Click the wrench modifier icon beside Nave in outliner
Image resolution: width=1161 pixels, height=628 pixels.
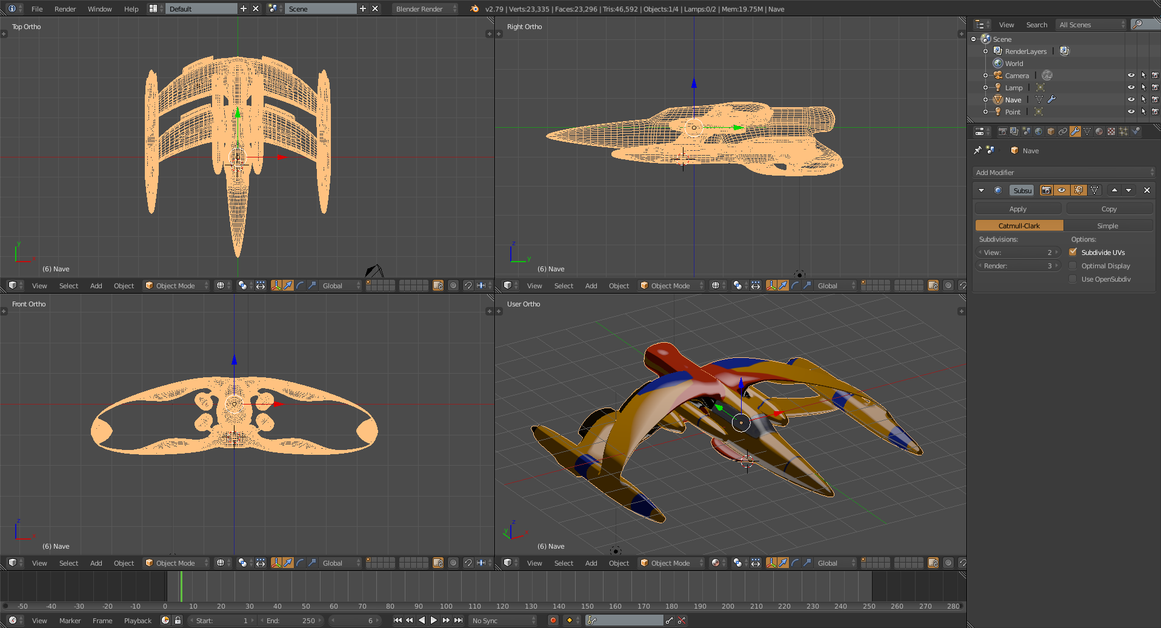point(1052,99)
